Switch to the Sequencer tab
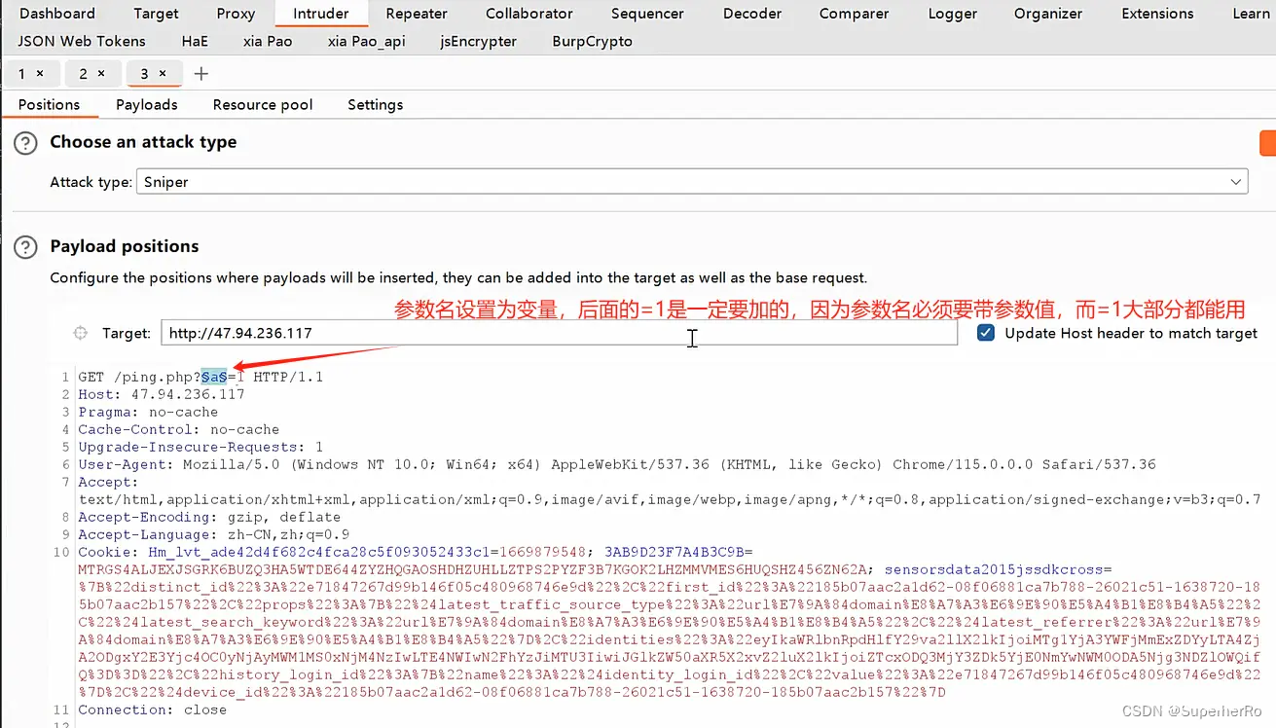1276x728 pixels. point(648,14)
